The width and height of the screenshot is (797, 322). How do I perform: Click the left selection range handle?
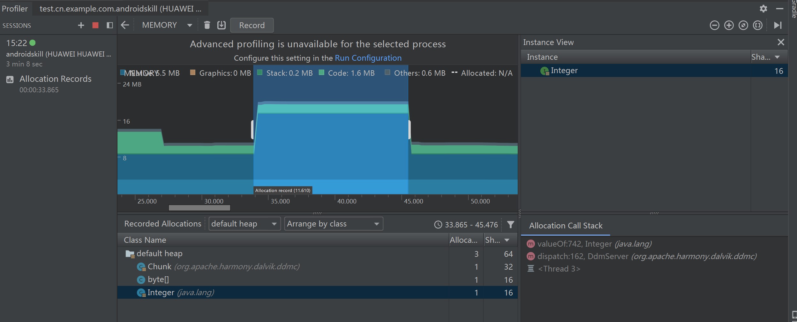click(252, 129)
